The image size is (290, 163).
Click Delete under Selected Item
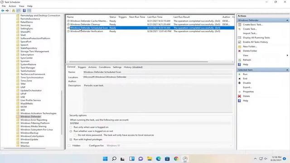(246, 96)
